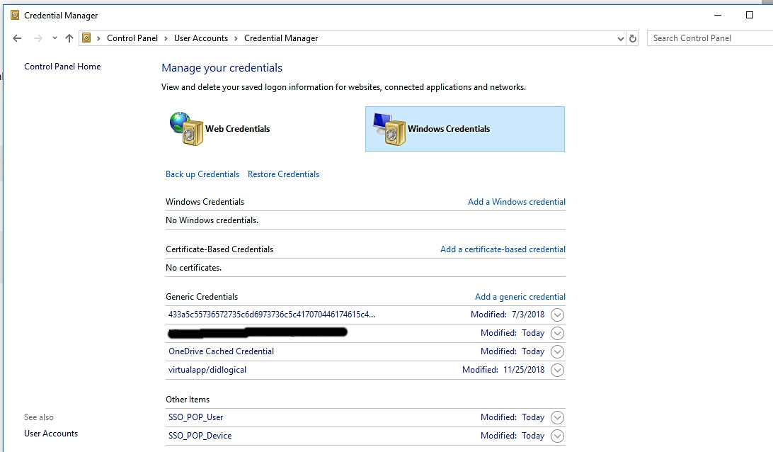Click Credential Manager breadcrumb item

point(281,38)
